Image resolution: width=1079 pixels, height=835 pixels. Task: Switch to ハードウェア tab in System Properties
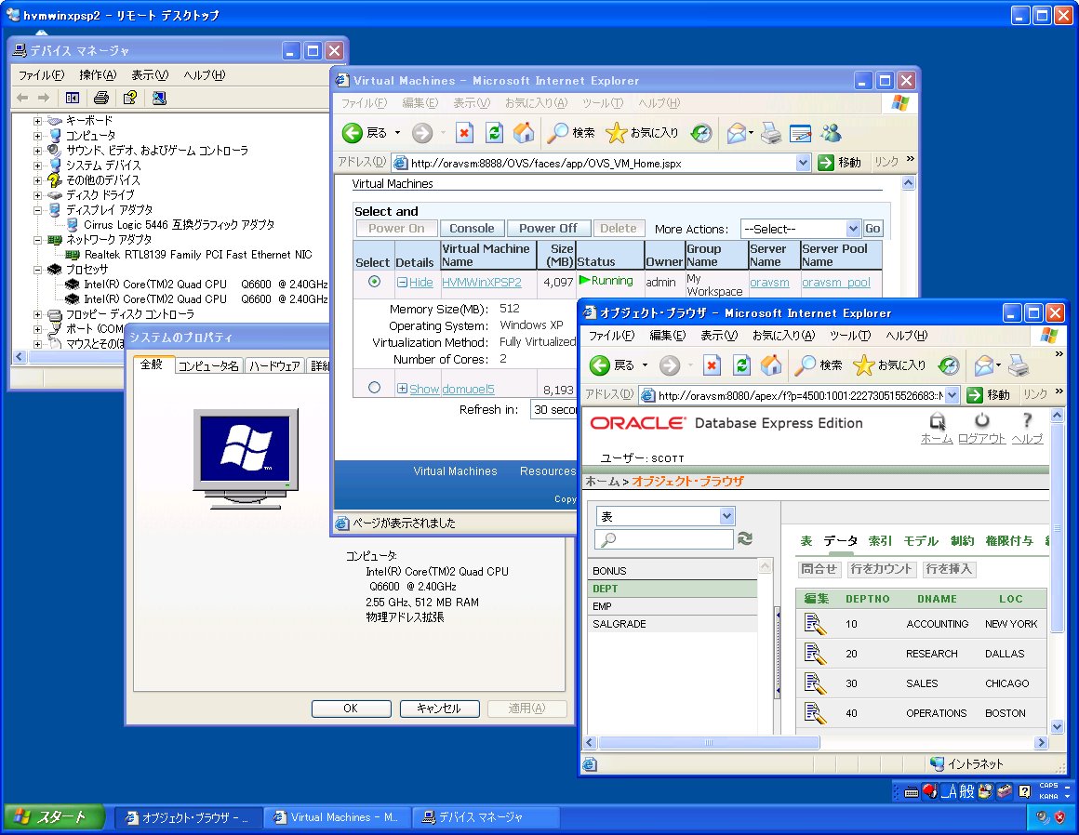tap(274, 366)
